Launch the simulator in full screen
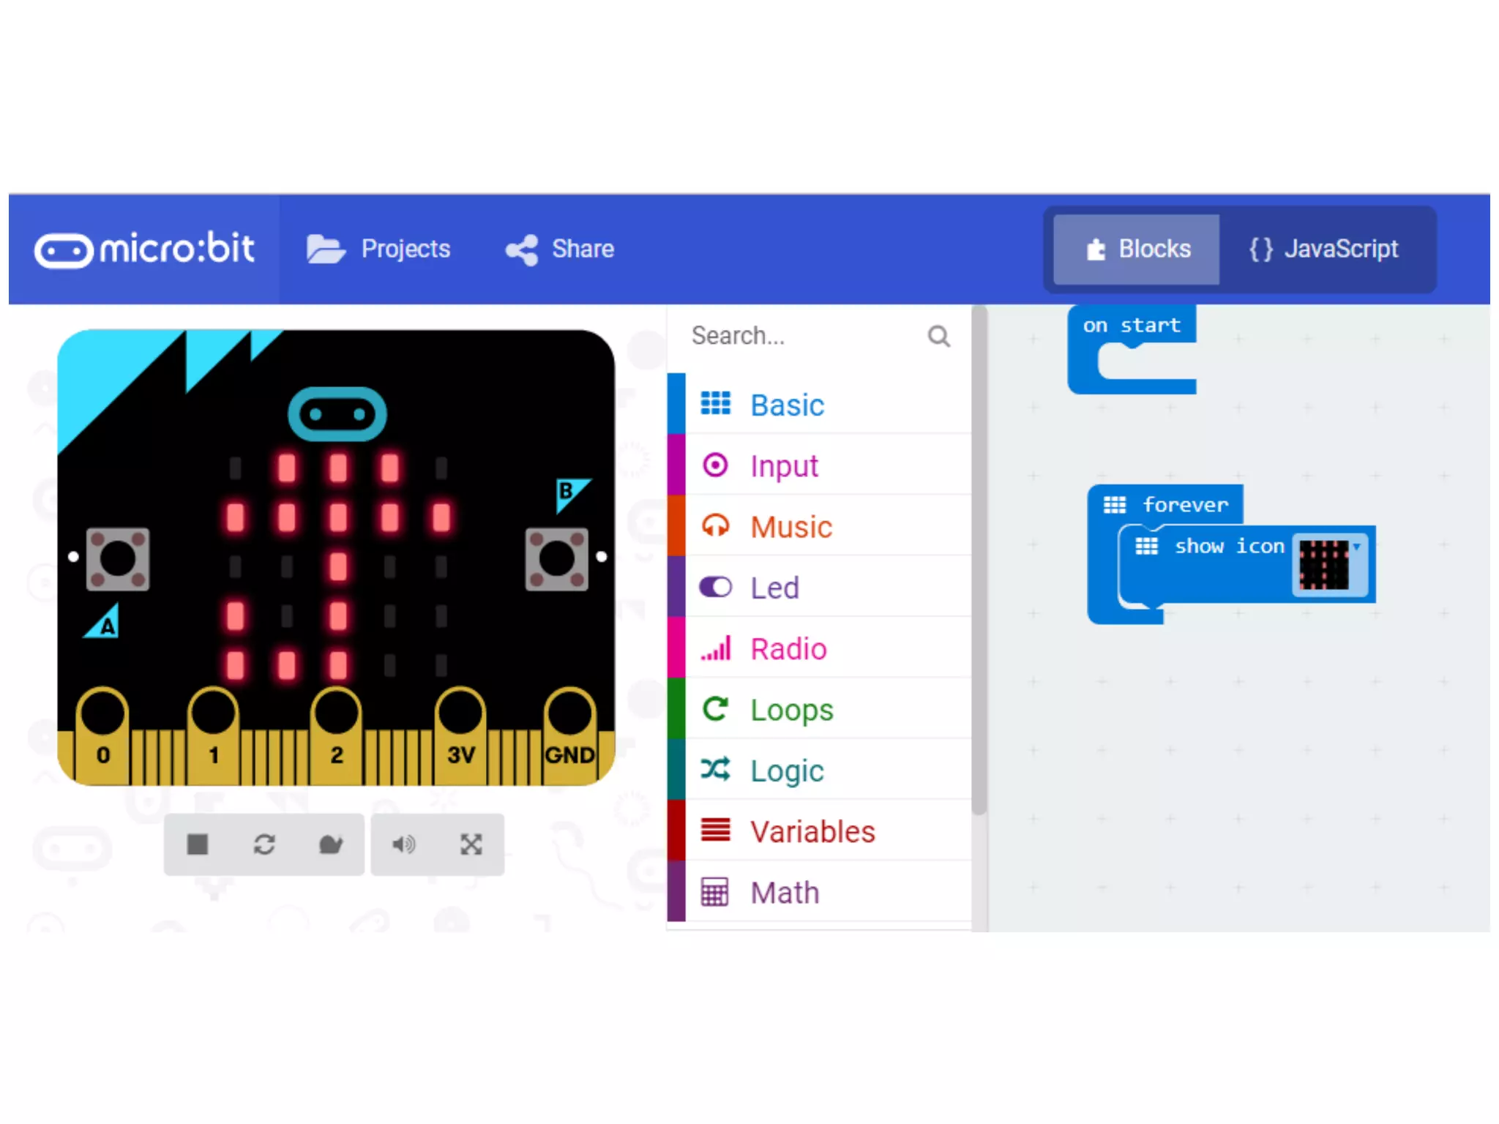Viewport: 1499px width, 1124px height. pyautogui.click(x=471, y=844)
